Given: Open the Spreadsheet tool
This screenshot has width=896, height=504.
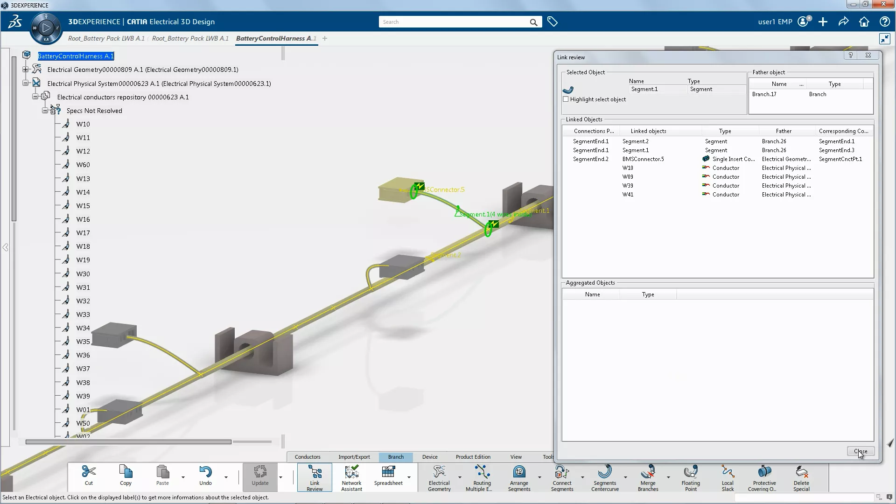Looking at the screenshot, I should click(388, 476).
